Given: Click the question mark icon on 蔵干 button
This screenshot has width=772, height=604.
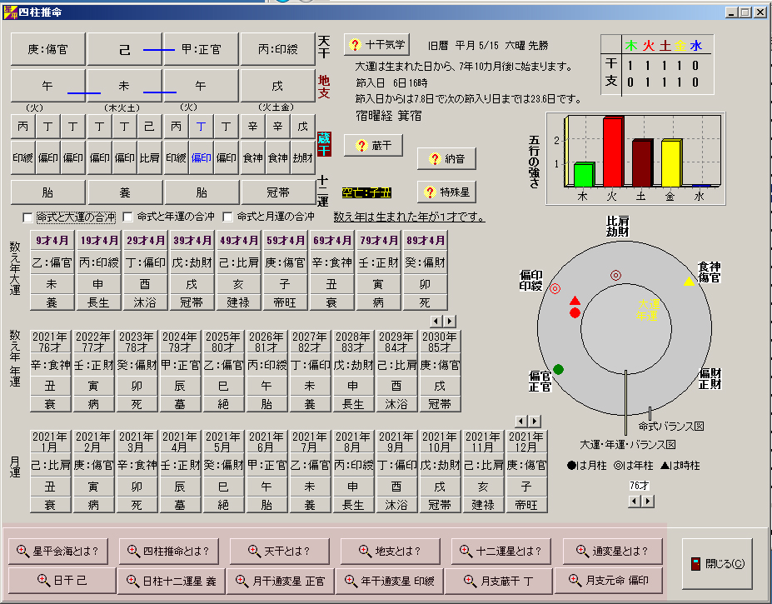Looking at the screenshot, I should click(x=362, y=145).
